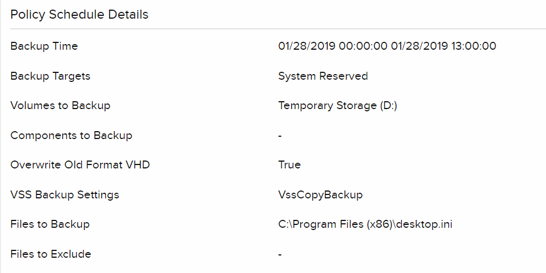The width and height of the screenshot is (546, 273).
Task: Click the dash beside Components to Backup
Action: [x=280, y=136]
